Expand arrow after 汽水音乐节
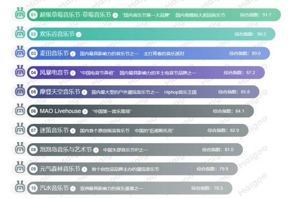This screenshot has width=288, height=199. pos(73,189)
